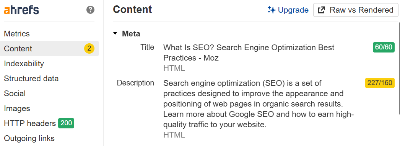Open the help question mark icon
The image size is (400, 146).
point(90,10)
